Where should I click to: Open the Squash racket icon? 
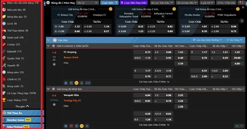tap(4, 66)
